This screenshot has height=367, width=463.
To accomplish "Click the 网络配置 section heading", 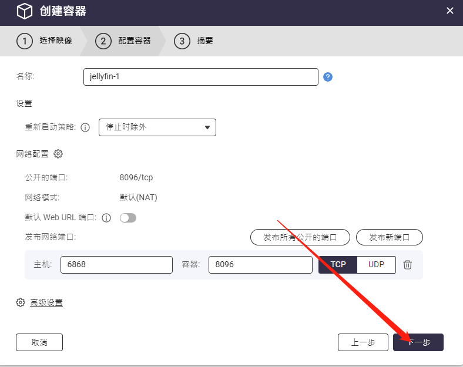I will (32, 154).
